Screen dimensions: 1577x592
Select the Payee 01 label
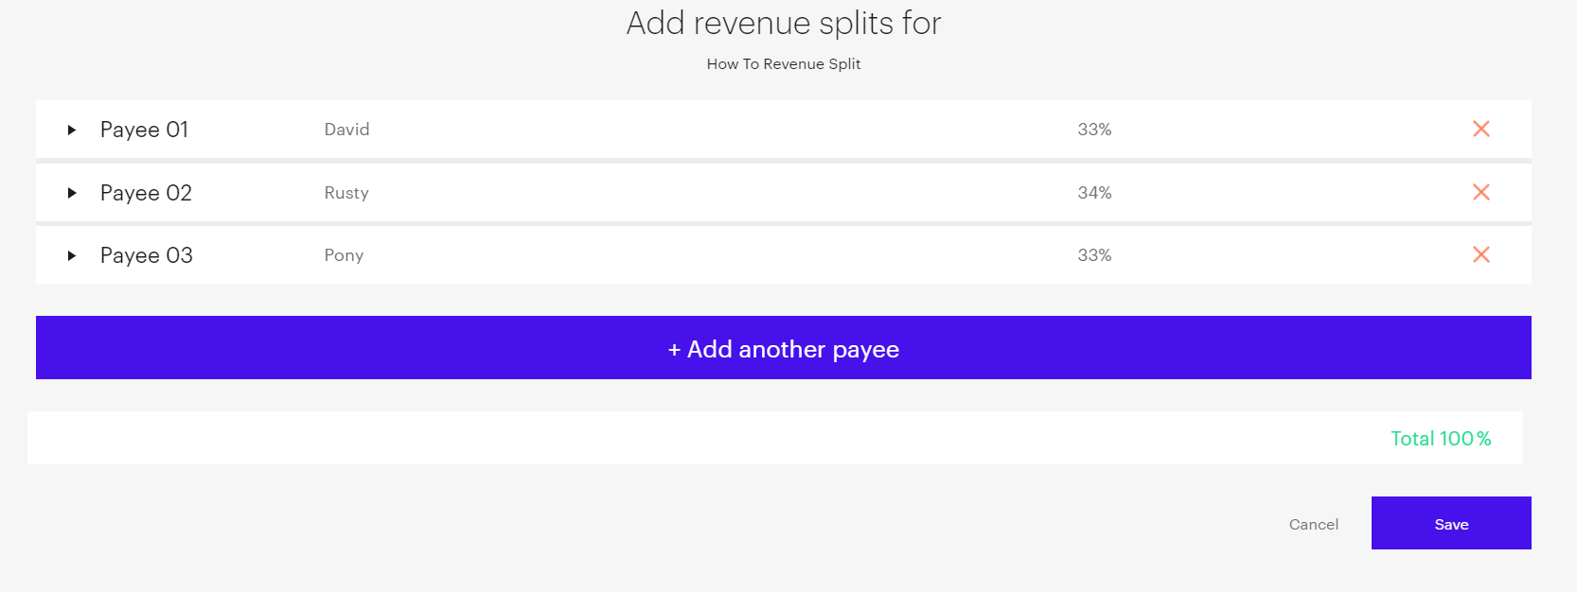(145, 130)
